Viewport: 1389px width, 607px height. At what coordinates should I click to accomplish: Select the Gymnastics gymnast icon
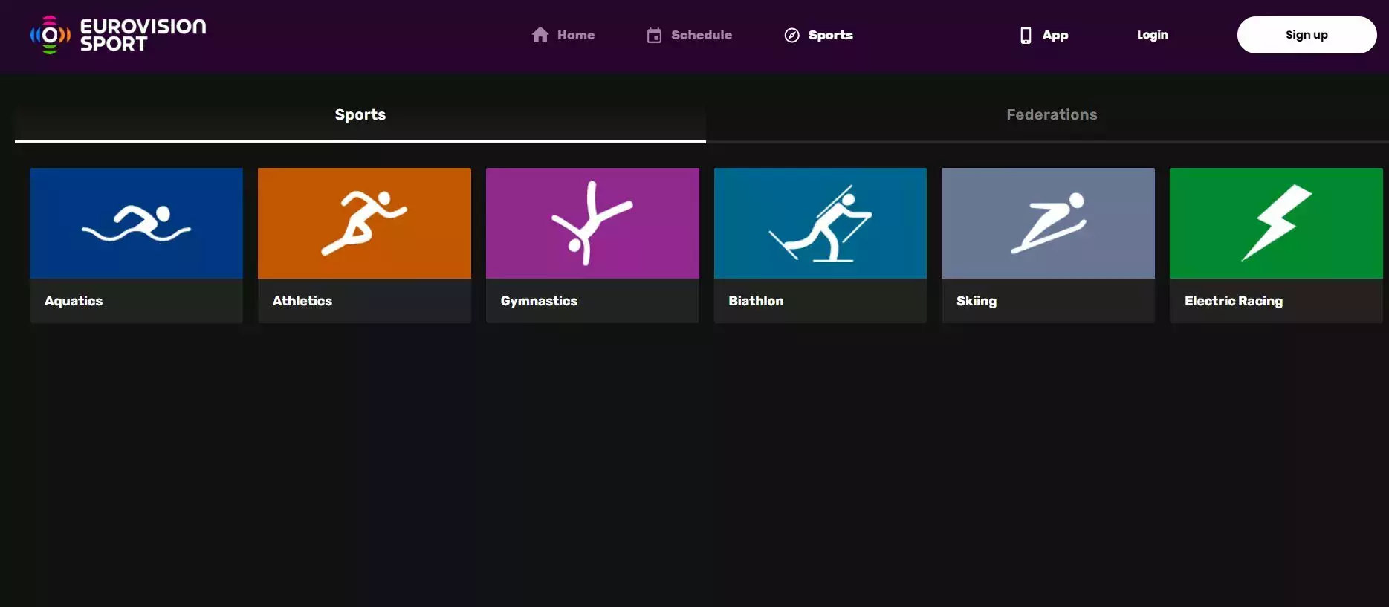click(x=592, y=223)
